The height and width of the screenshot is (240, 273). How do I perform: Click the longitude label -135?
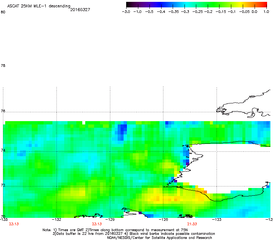(x=4, y=219)
